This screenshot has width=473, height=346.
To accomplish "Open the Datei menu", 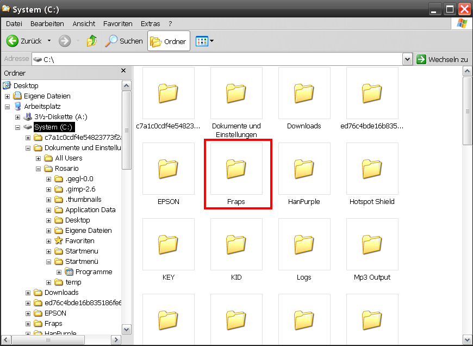I will (14, 23).
